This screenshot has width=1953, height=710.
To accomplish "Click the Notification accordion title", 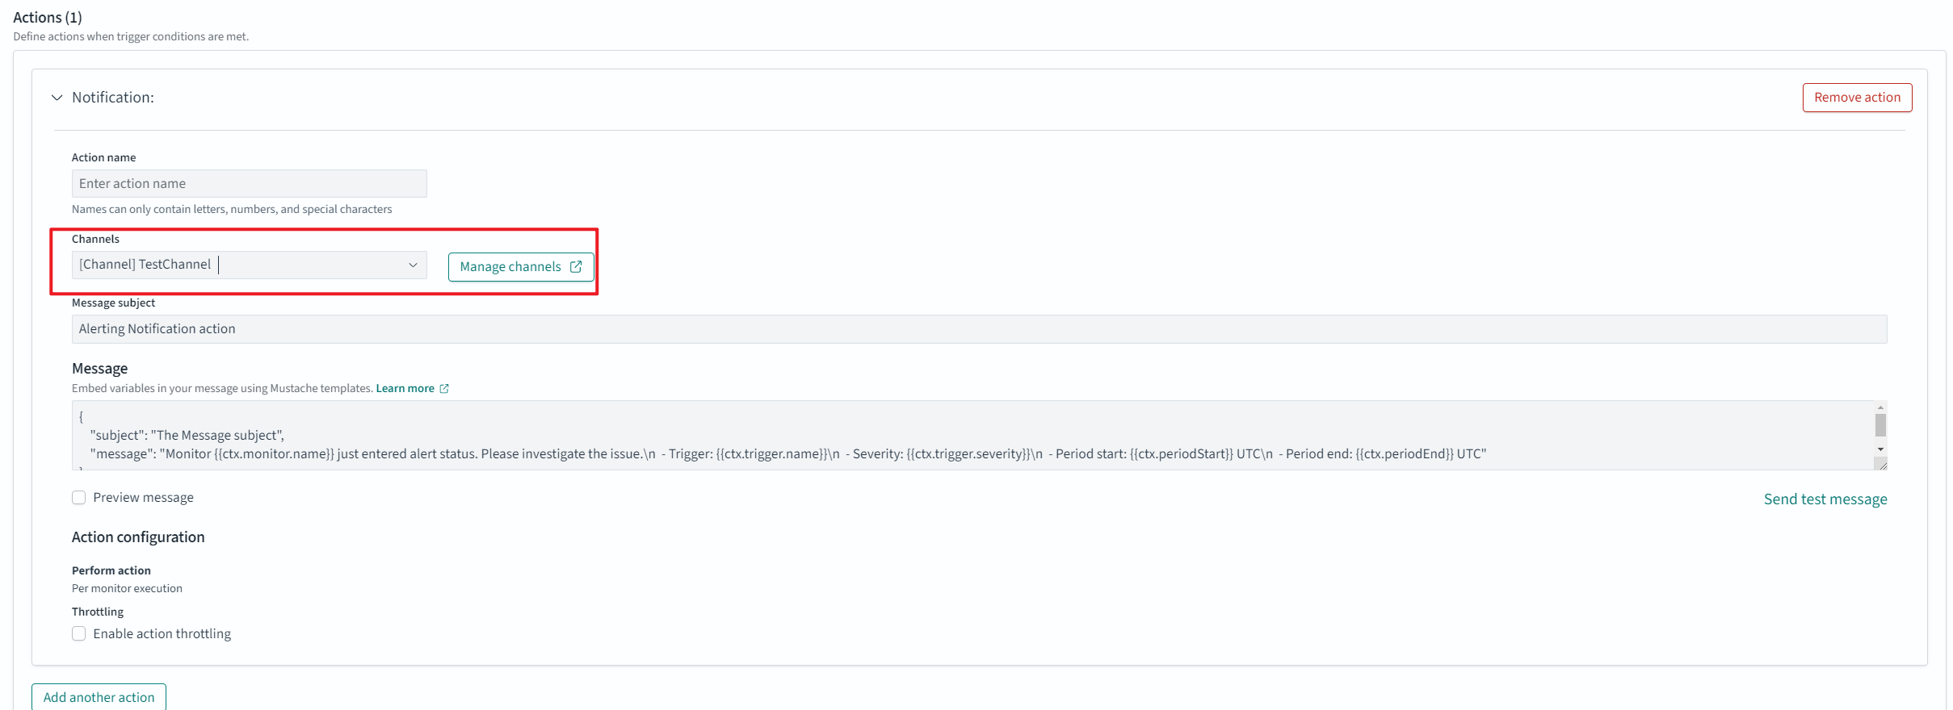I will pos(113,98).
